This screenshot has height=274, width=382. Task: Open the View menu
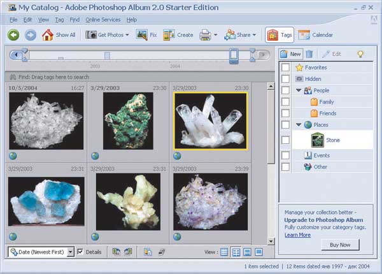[43, 20]
